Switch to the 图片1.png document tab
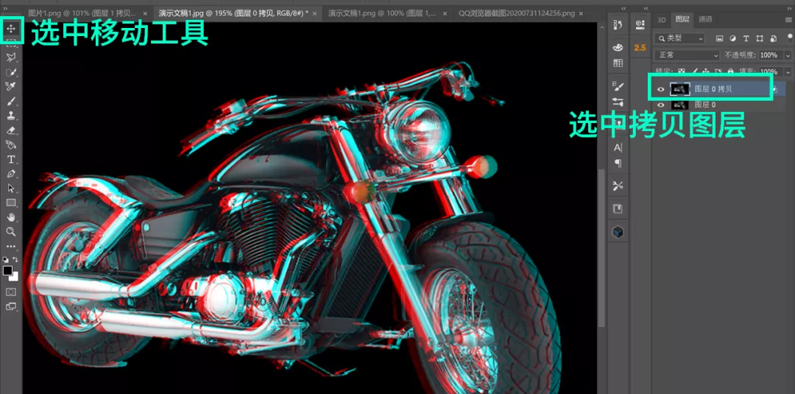This screenshot has width=795, height=394. [x=82, y=14]
